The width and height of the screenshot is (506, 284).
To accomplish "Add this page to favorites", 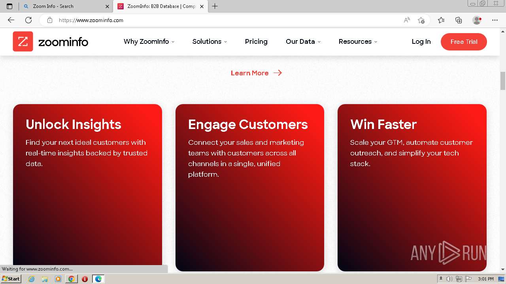I will coord(421,20).
